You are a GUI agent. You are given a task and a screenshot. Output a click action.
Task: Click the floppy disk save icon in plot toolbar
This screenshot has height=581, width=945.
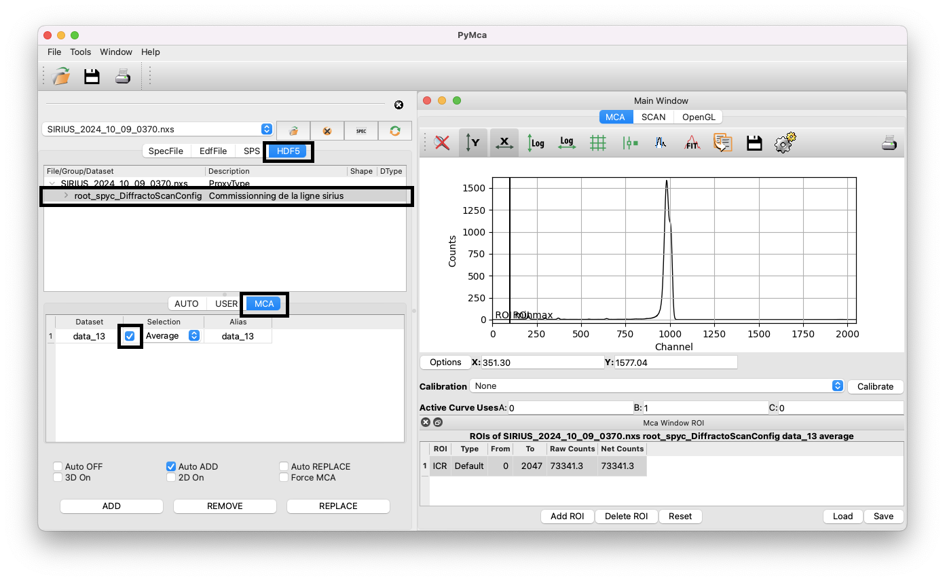coord(754,143)
